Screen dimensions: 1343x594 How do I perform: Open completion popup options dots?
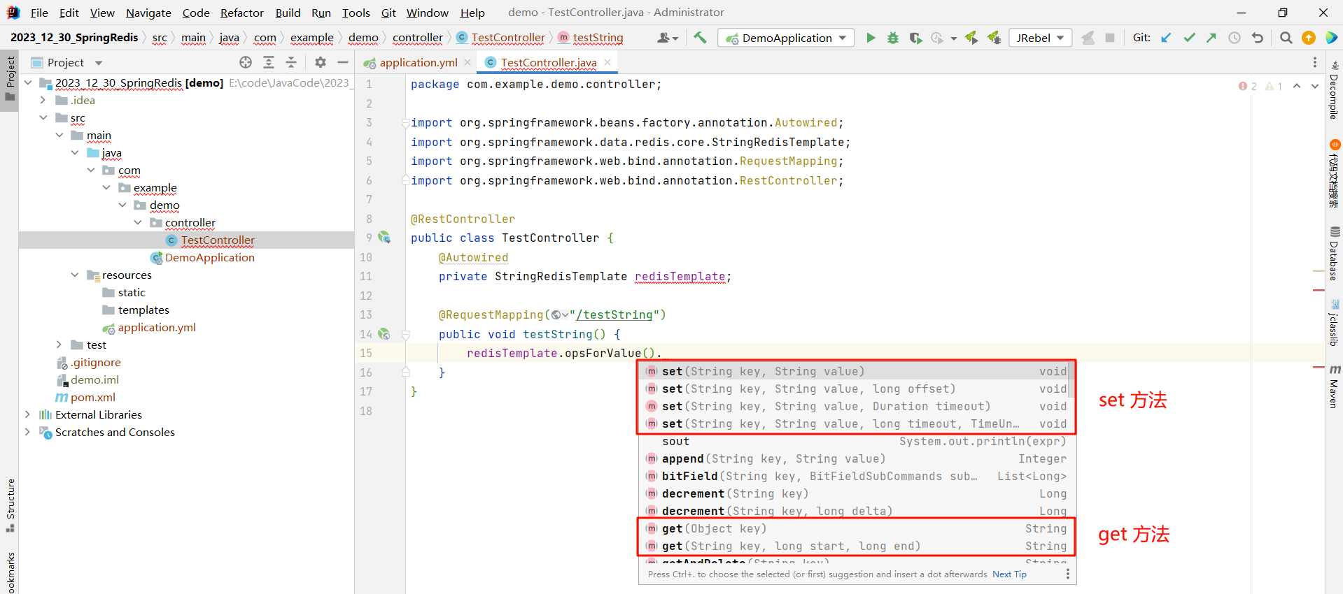click(1067, 574)
